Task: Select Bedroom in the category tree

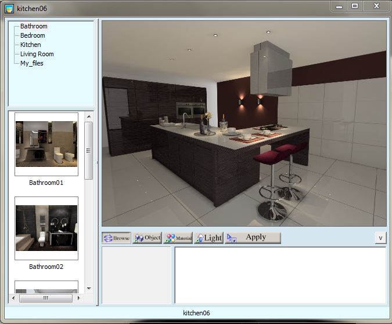Action: 33,35
